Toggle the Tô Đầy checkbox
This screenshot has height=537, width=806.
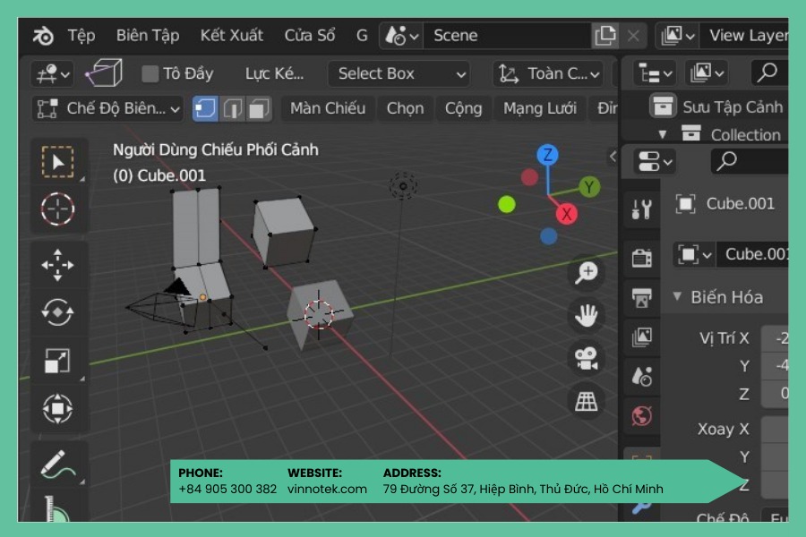click(150, 74)
